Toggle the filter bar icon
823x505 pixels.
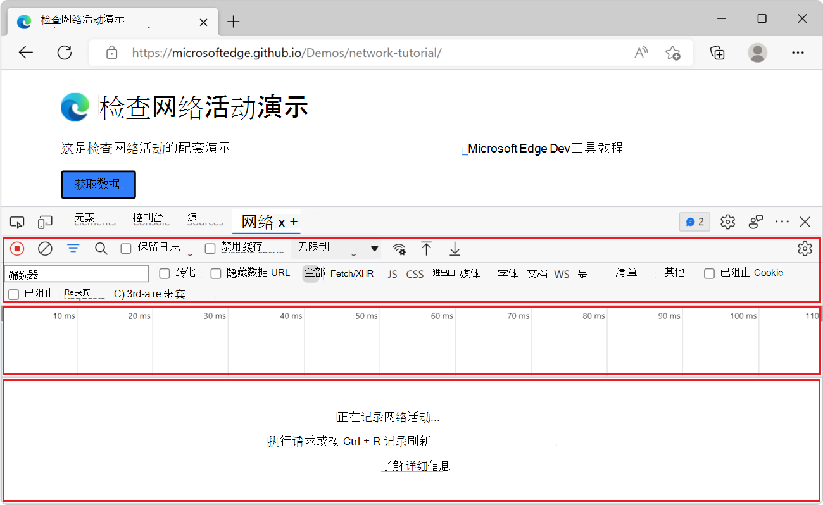click(x=73, y=249)
